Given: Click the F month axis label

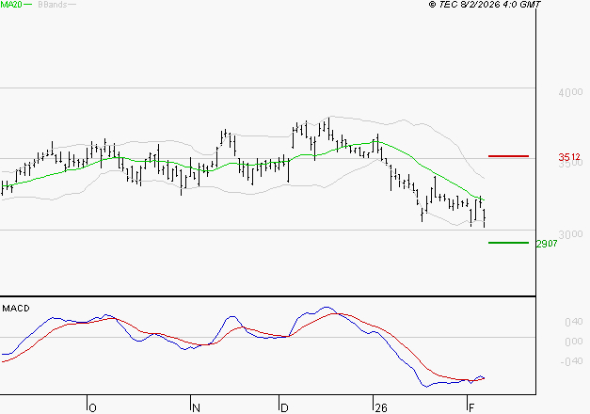Looking at the screenshot, I should pos(471,407).
